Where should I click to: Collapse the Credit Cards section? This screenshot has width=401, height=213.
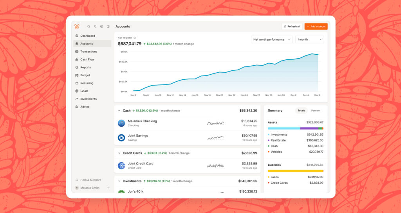pyautogui.click(x=119, y=153)
